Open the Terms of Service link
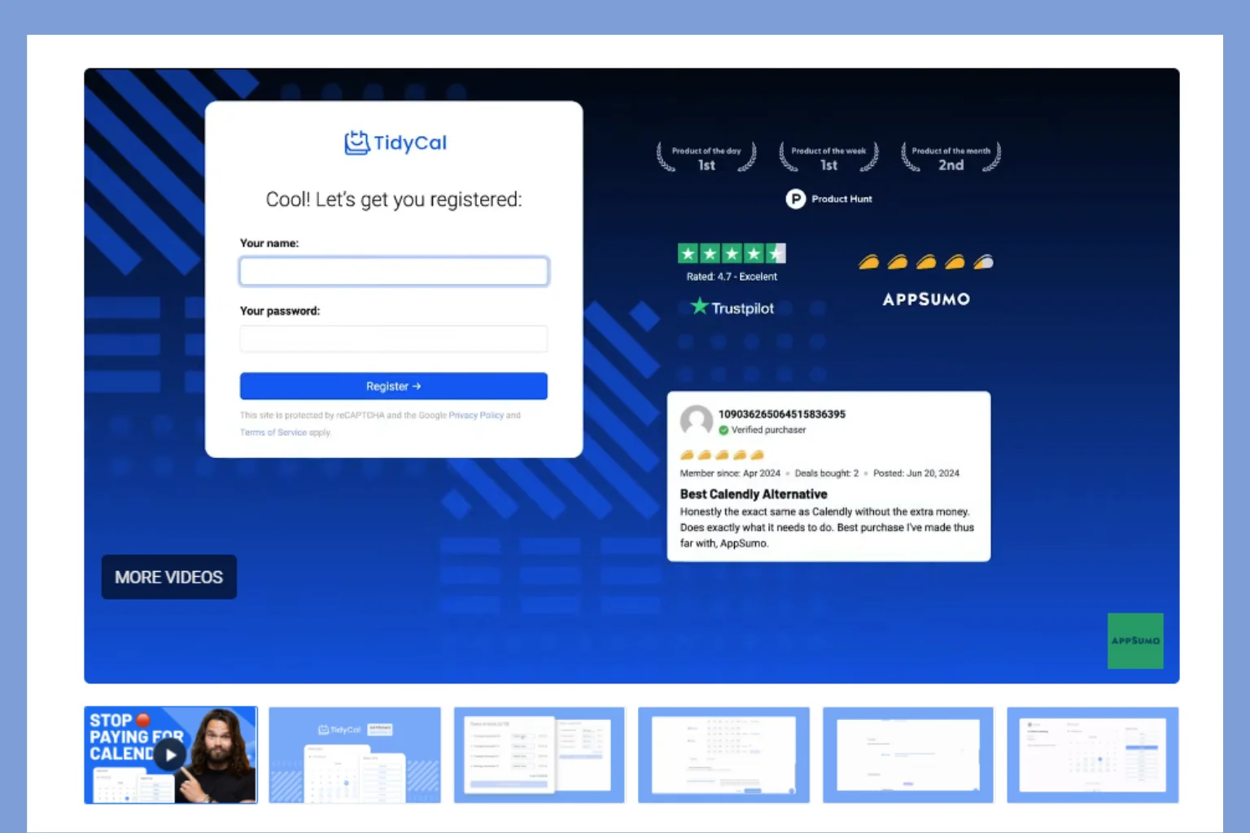This screenshot has width=1250, height=833. 273,433
